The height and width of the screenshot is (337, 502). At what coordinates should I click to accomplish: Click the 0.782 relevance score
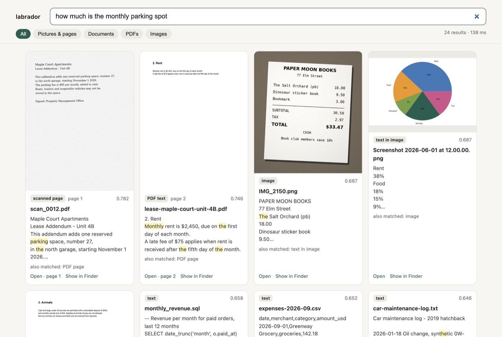click(x=123, y=199)
